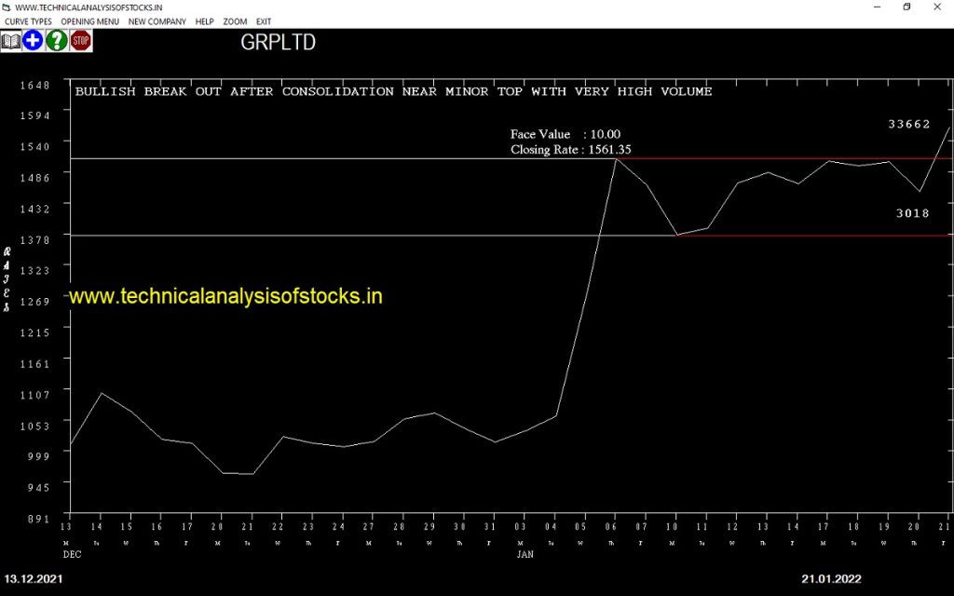Image resolution: width=954 pixels, height=596 pixels.
Task: Click the GRPLTD company title
Action: click(x=278, y=43)
